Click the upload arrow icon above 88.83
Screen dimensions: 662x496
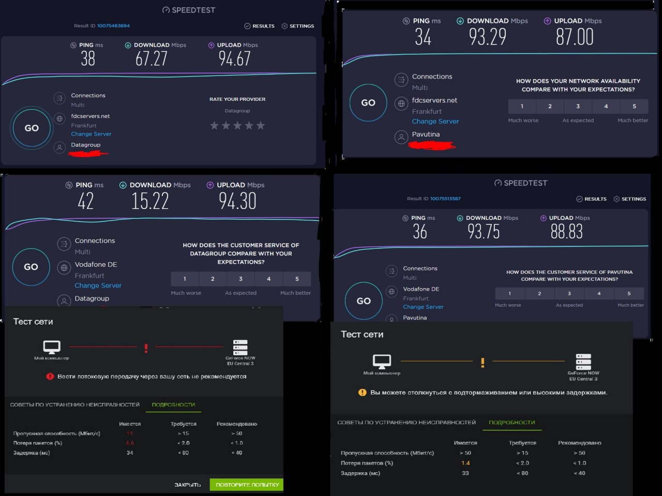pos(543,218)
